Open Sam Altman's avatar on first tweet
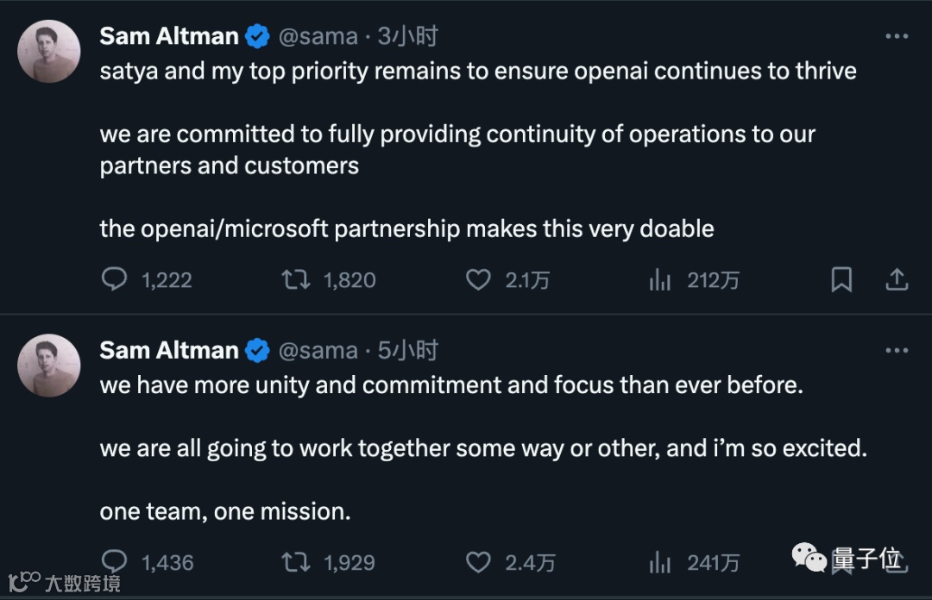 coord(49,51)
